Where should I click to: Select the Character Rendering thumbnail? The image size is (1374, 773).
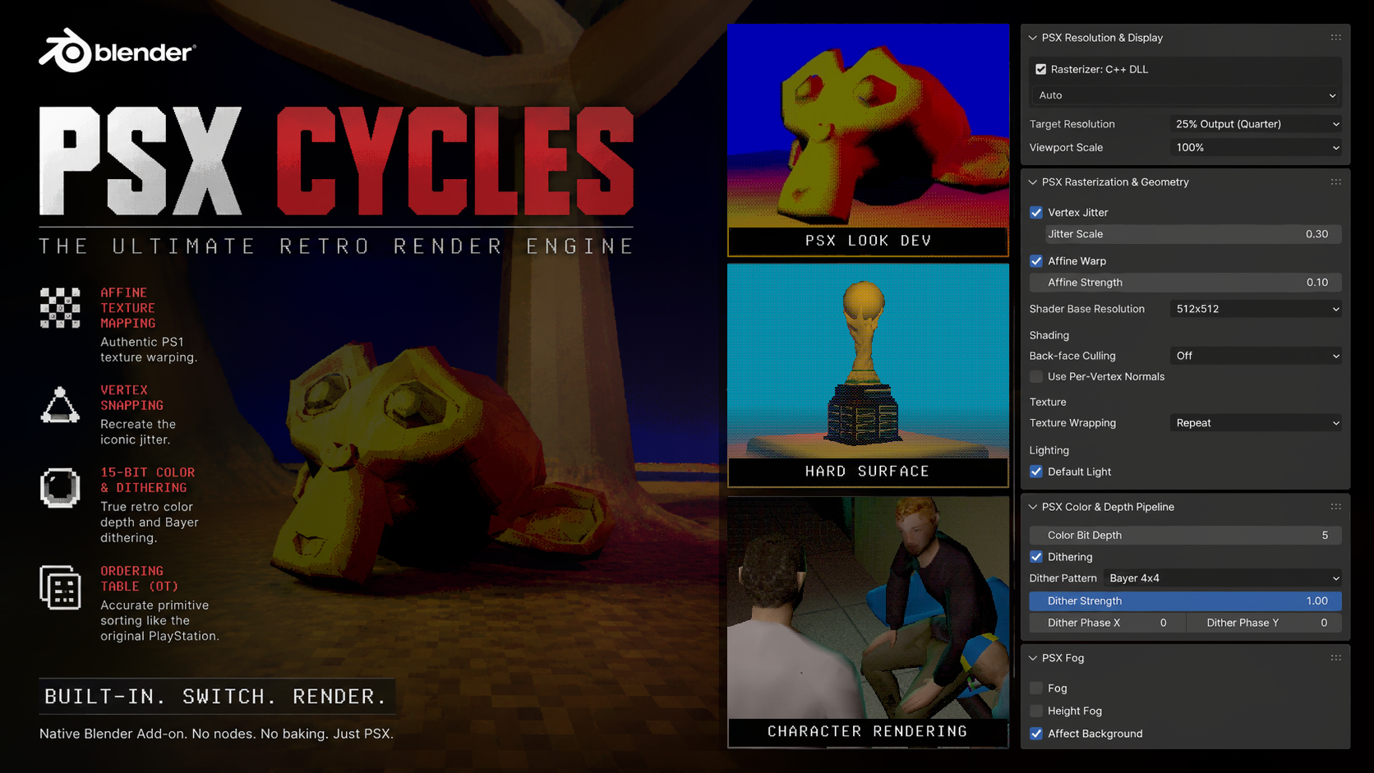pyautogui.click(x=868, y=622)
